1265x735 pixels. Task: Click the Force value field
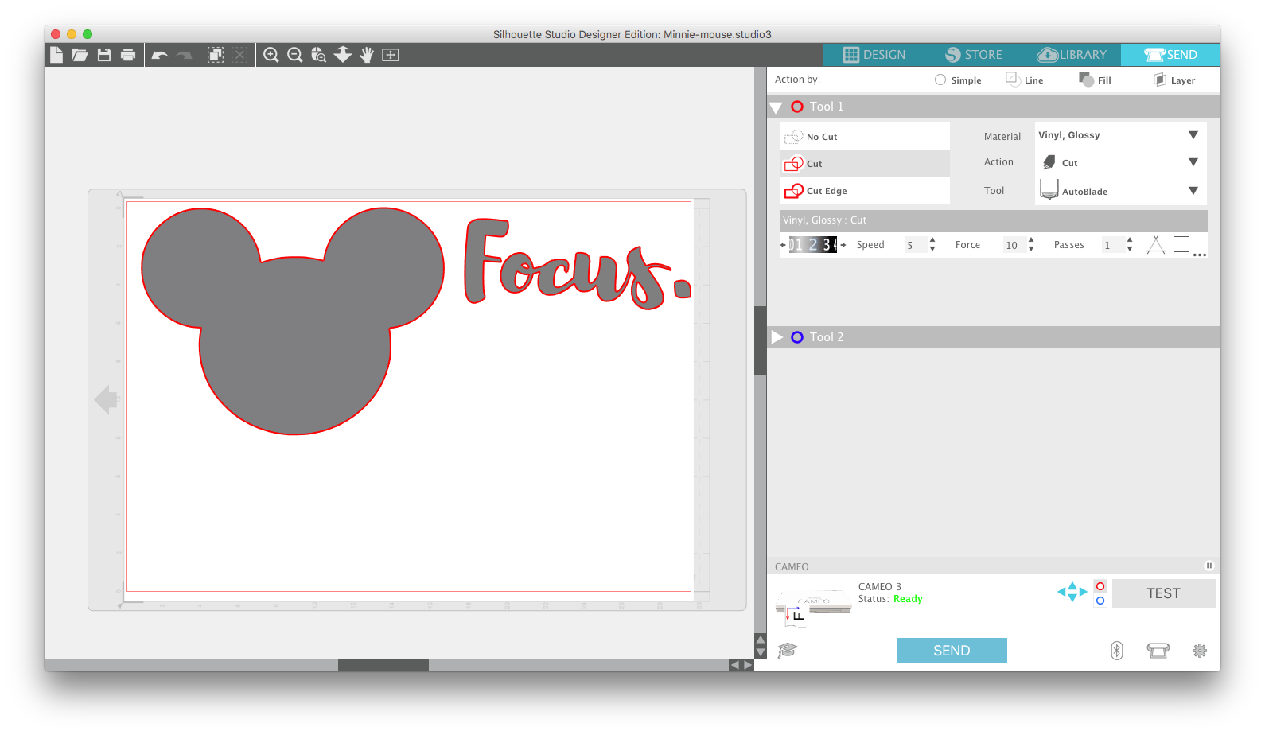(1013, 245)
